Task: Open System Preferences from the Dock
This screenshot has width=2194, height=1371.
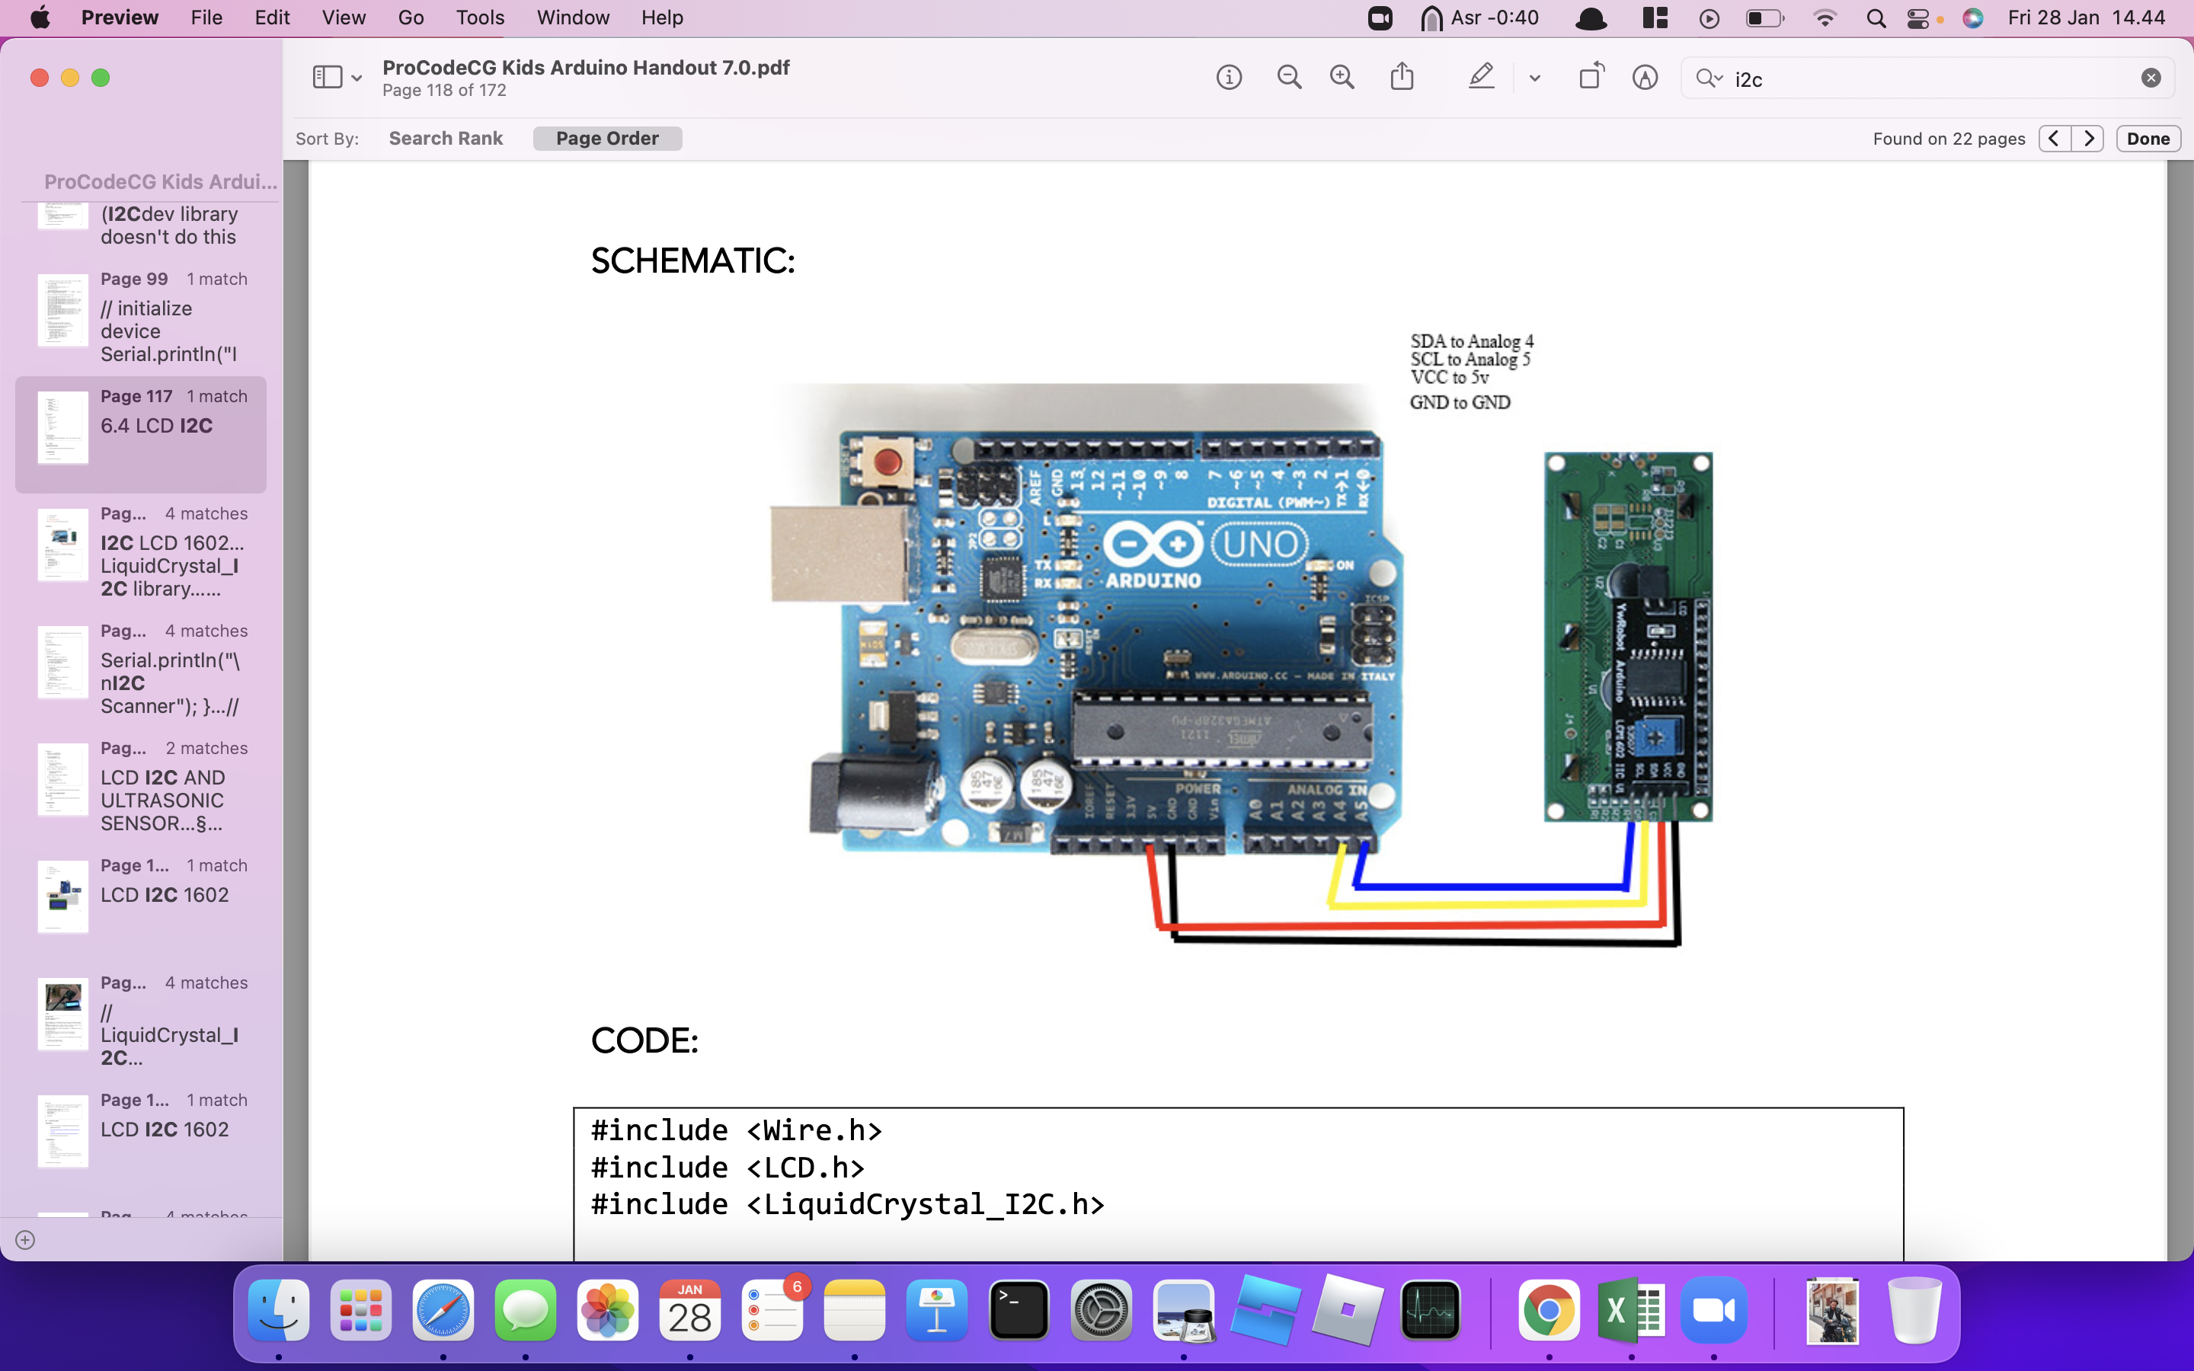Action: (1102, 1310)
